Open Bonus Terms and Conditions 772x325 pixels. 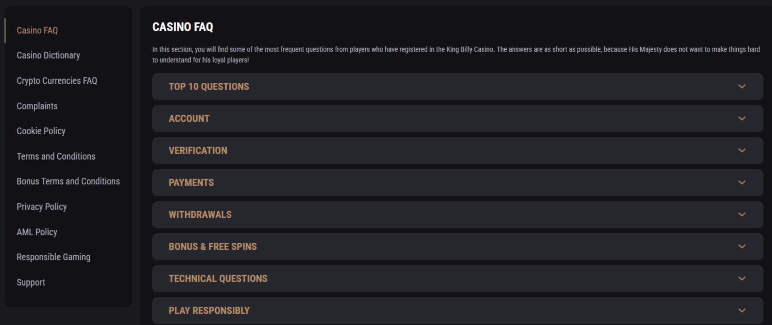pyautogui.click(x=68, y=181)
